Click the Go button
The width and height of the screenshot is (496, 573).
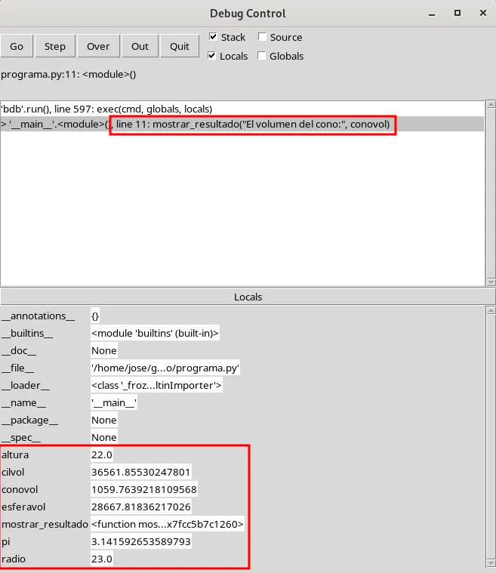tap(17, 46)
